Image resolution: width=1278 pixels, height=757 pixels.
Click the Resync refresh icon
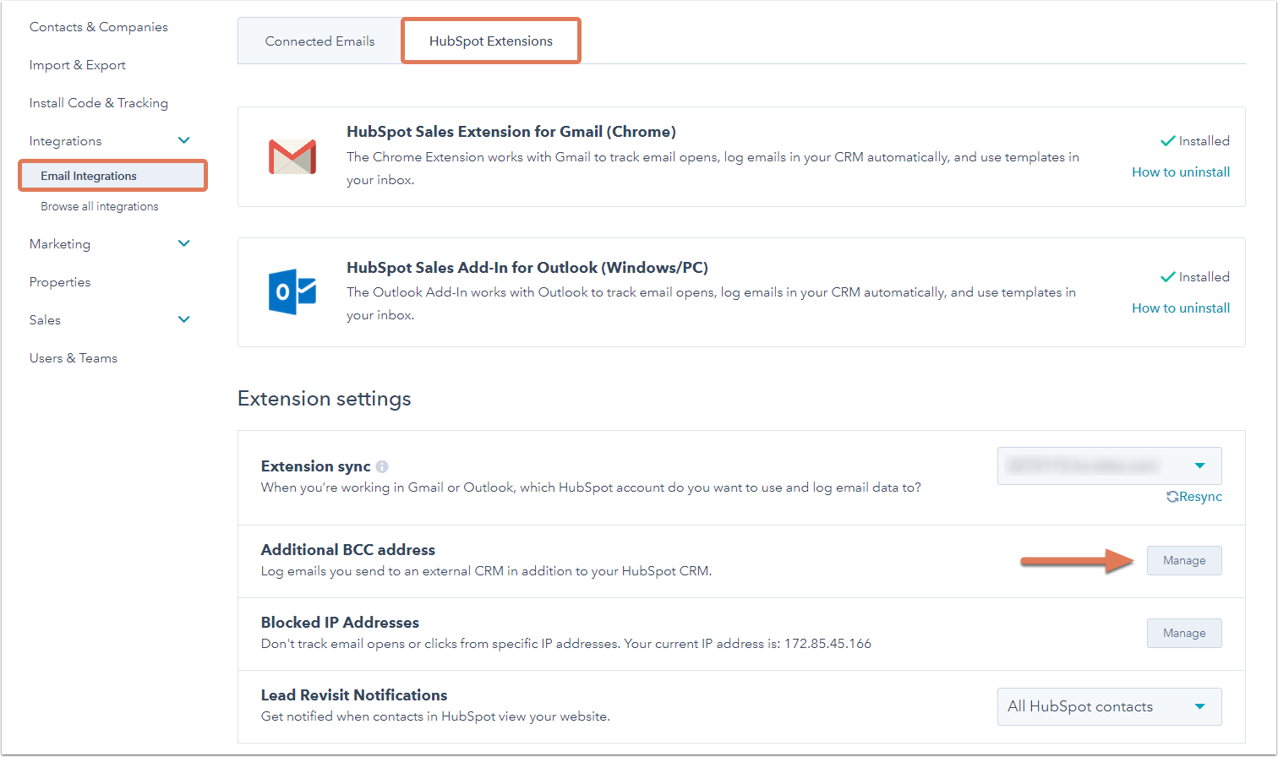pos(1172,497)
